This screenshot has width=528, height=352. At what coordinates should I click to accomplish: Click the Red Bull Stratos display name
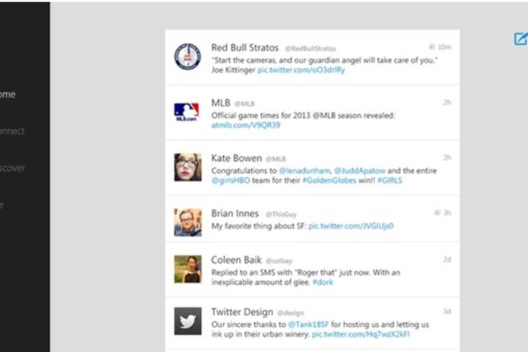click(x=245, y=48)
